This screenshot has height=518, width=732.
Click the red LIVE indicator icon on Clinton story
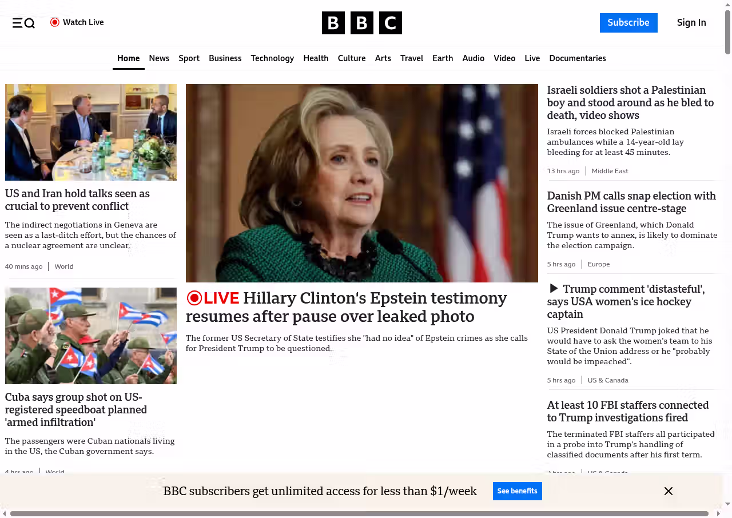click(x=194, y=298)
